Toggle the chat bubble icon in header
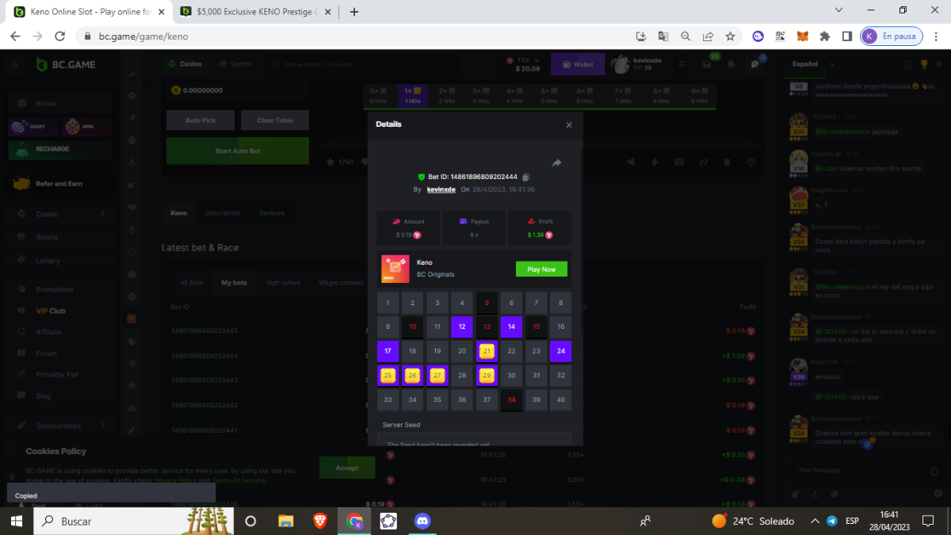This screenshot has width=951, height=535. click(756, 64)
